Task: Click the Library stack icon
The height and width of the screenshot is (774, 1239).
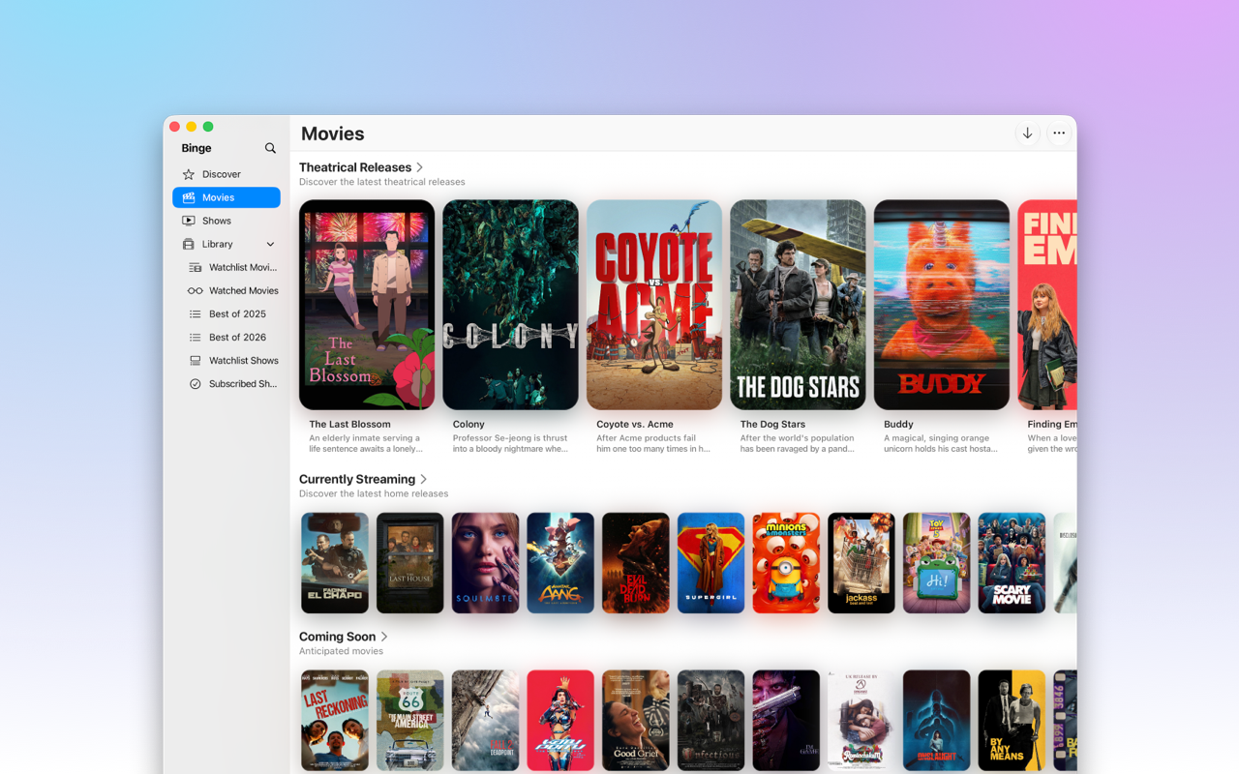Action: click(x=189, y=244)
